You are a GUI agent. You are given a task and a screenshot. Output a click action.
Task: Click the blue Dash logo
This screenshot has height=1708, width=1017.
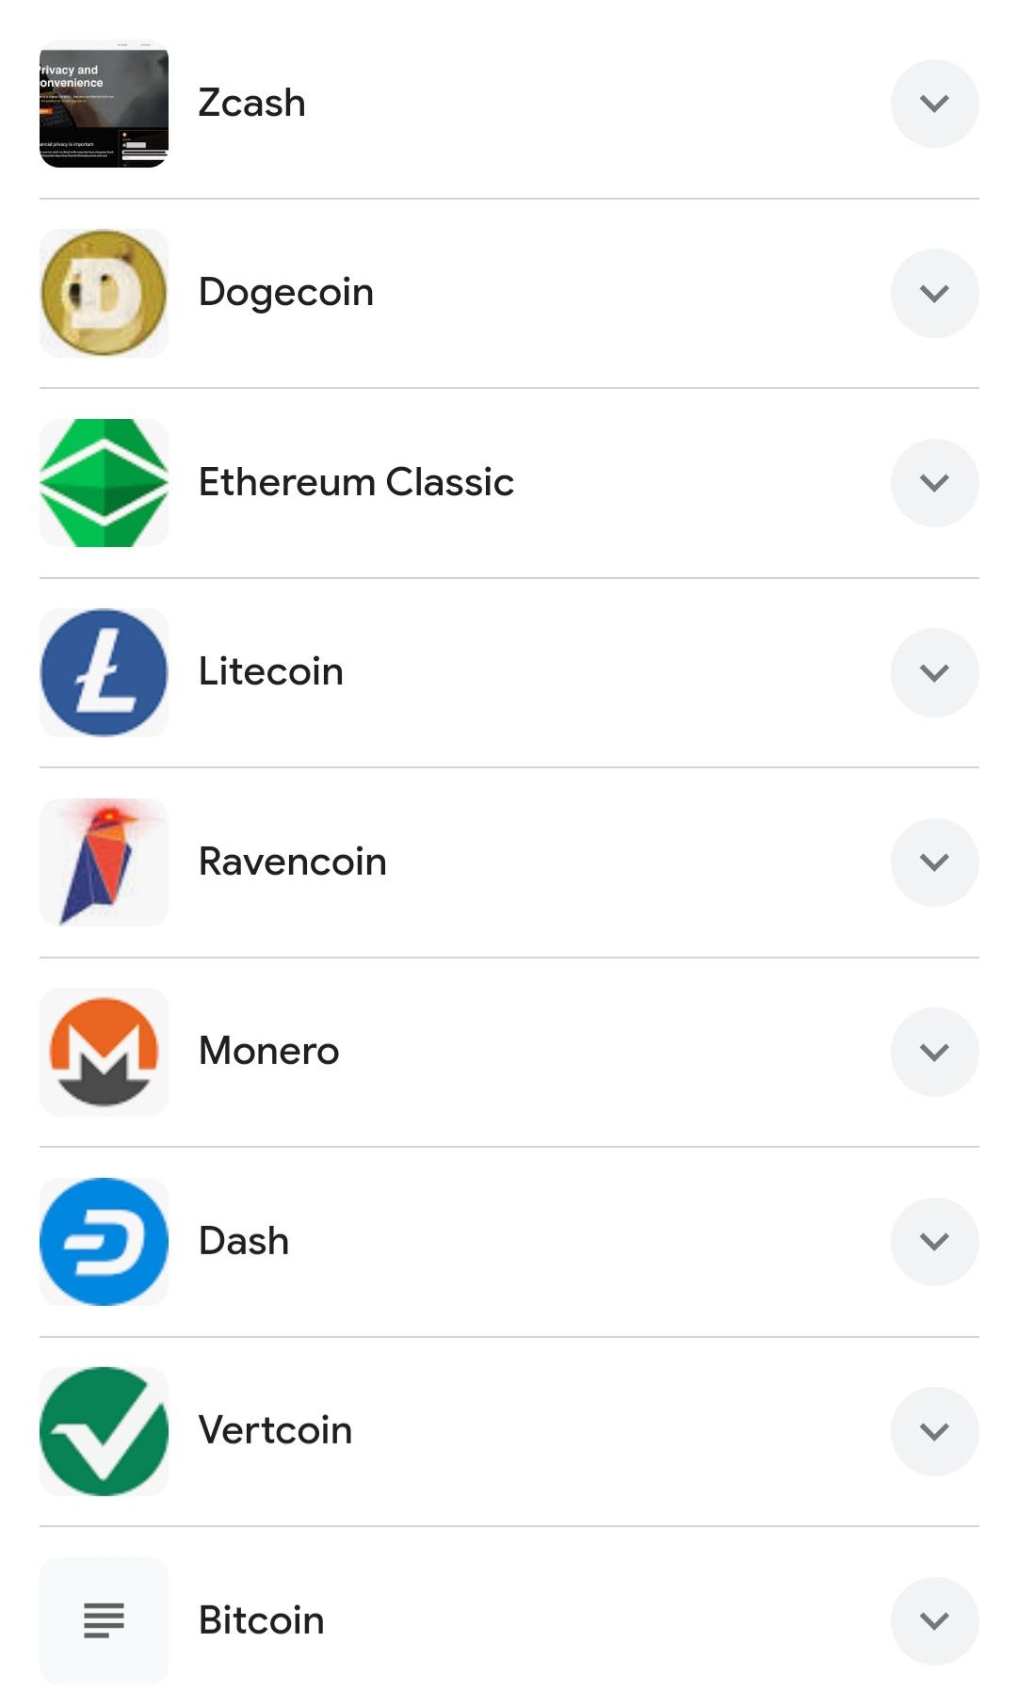pyautogui.click(x=104, y=1241)
